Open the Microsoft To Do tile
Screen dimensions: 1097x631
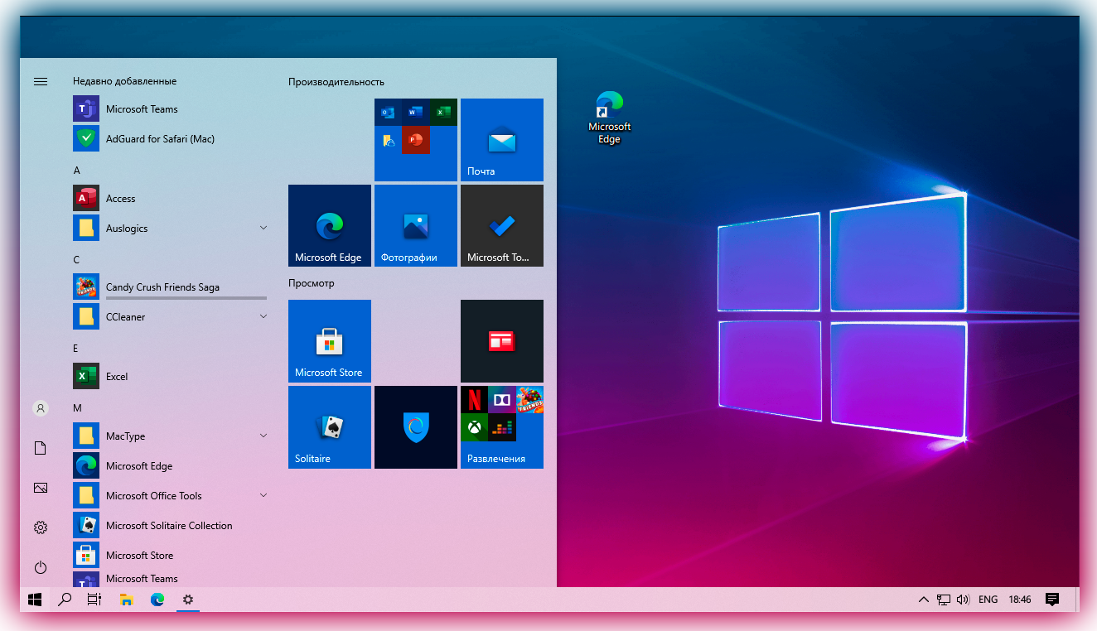(x=502, y=226)
